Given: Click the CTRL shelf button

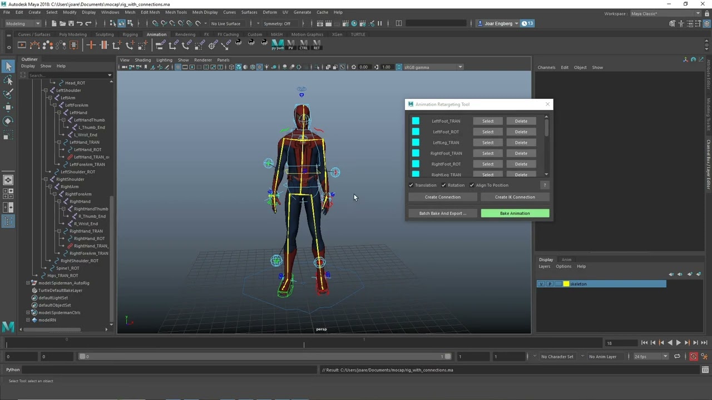Looking at the screenshot, I should tap(303, 45).
